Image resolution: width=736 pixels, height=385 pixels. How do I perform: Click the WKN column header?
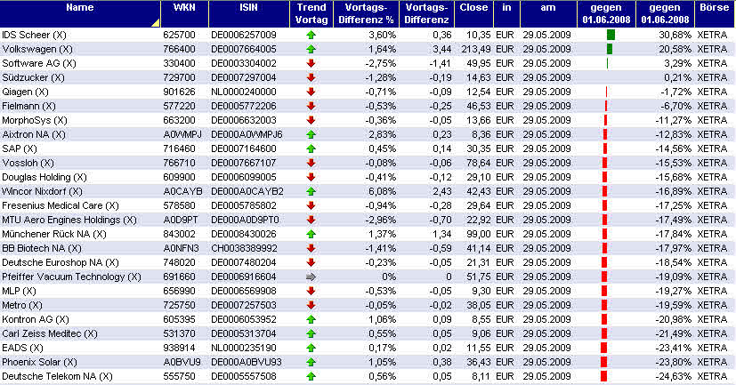pyautogui.click(x=184, y=13)
